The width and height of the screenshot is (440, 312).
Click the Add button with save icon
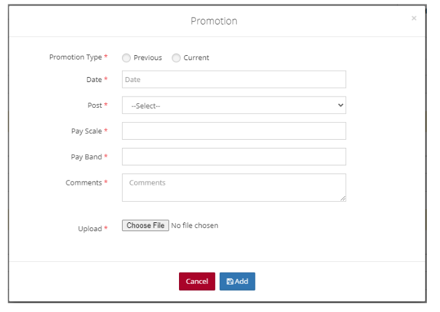237,281
